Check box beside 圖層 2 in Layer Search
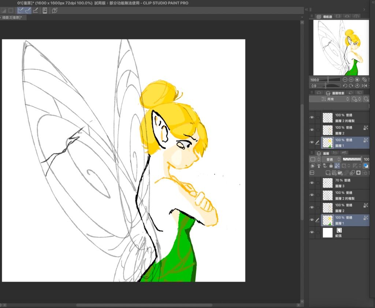 click(x=318, y=130)
